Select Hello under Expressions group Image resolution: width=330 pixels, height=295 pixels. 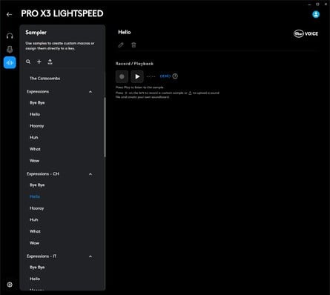pyautogui.click(x=35, y=114)
